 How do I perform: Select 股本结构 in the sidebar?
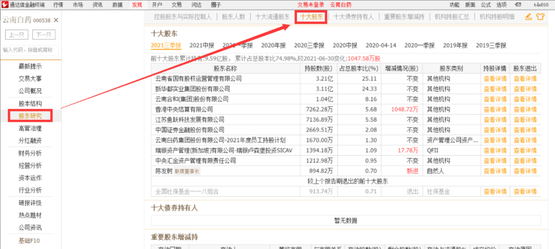click(x=30, y=103)
